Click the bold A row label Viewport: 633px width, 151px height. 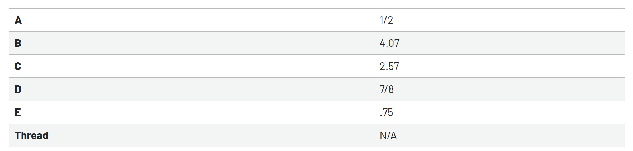[x=18, y=20]
